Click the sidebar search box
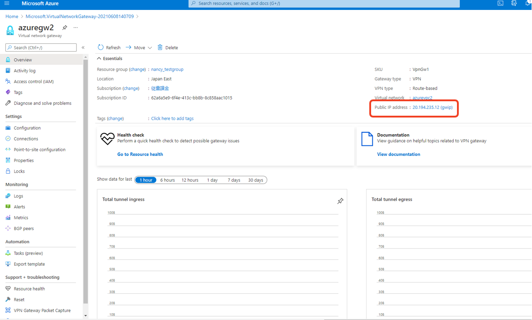This screenshot has width=532, height=320. tap(41, 47)
